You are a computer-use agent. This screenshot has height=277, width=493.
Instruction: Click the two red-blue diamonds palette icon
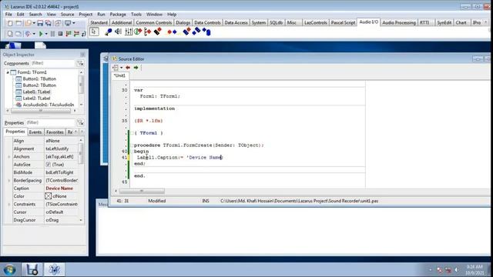point(172,32)
